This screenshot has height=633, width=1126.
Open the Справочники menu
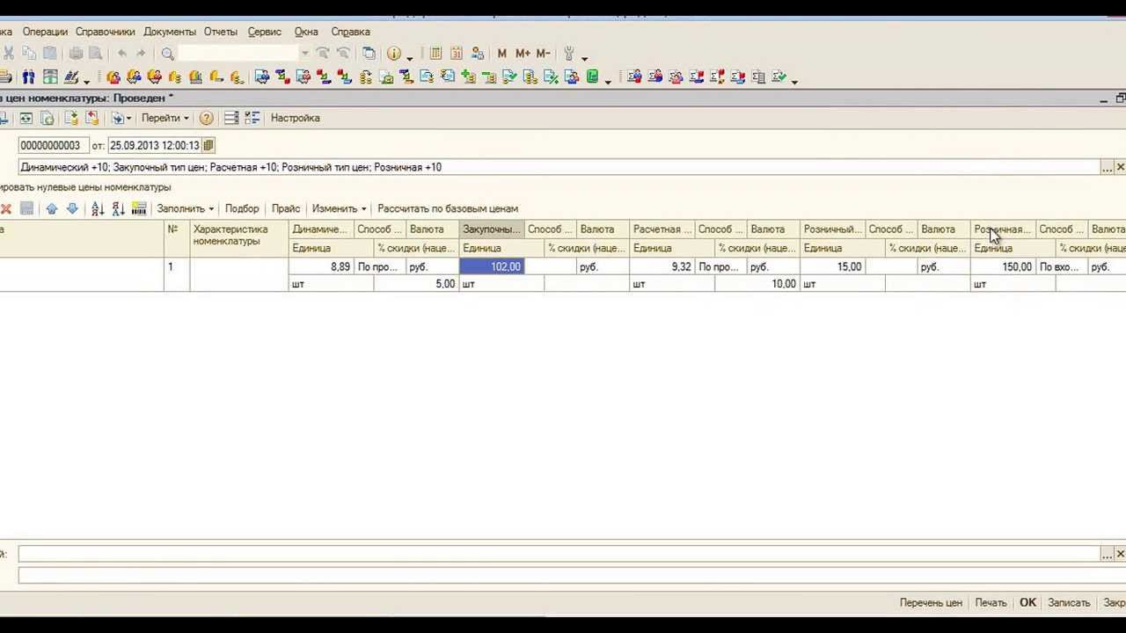pyautogui.click(x=106, y=32)
